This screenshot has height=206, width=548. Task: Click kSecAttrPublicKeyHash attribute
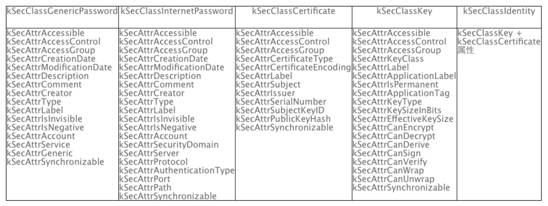pyautogui.click(x=283, y=119)
